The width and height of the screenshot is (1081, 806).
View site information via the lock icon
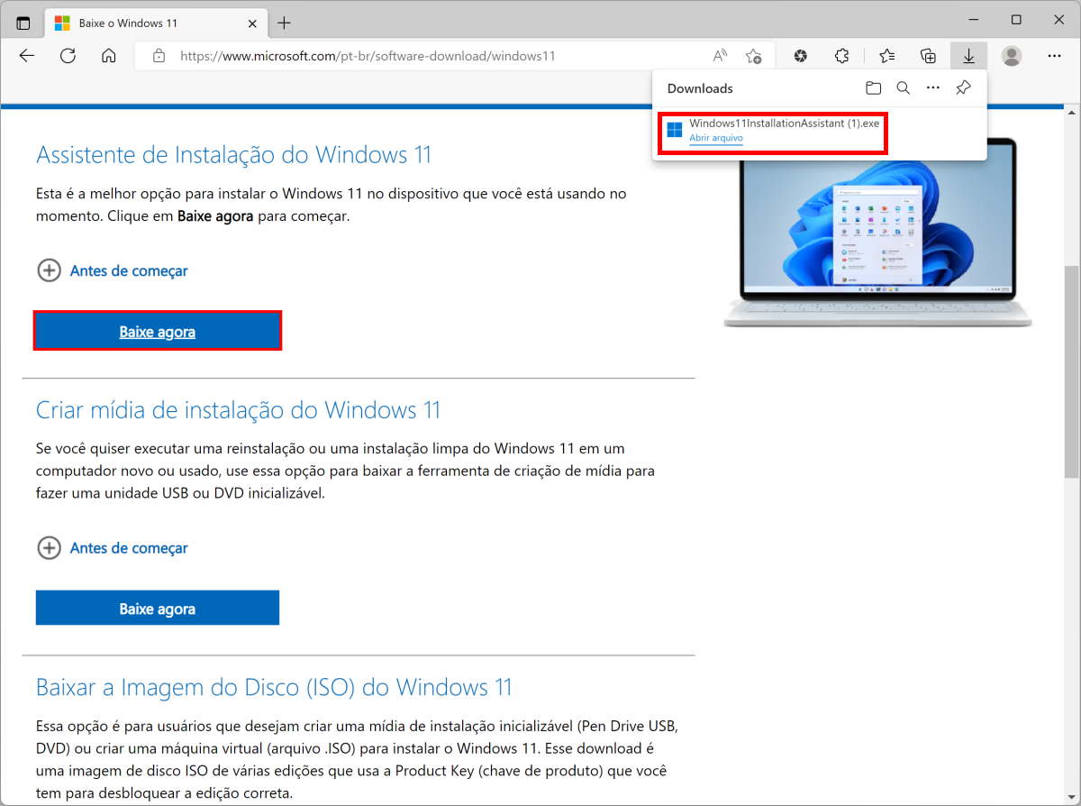(159, 56)
